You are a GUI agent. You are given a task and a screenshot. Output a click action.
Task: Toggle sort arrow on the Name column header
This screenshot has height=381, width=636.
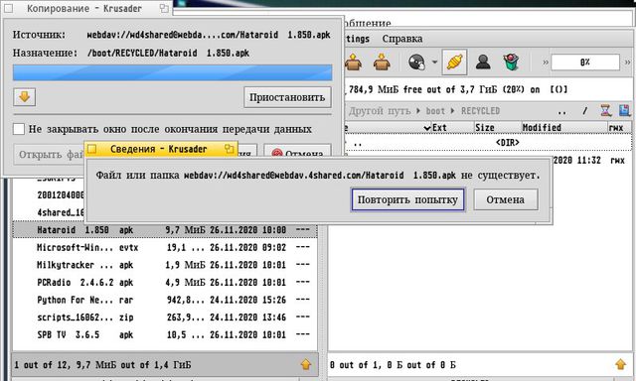click(426, 128)
